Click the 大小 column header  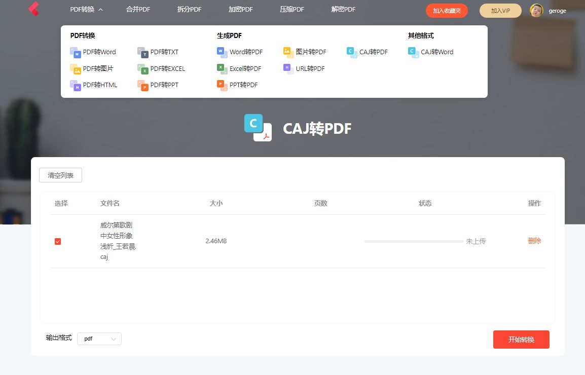(216, 203)
